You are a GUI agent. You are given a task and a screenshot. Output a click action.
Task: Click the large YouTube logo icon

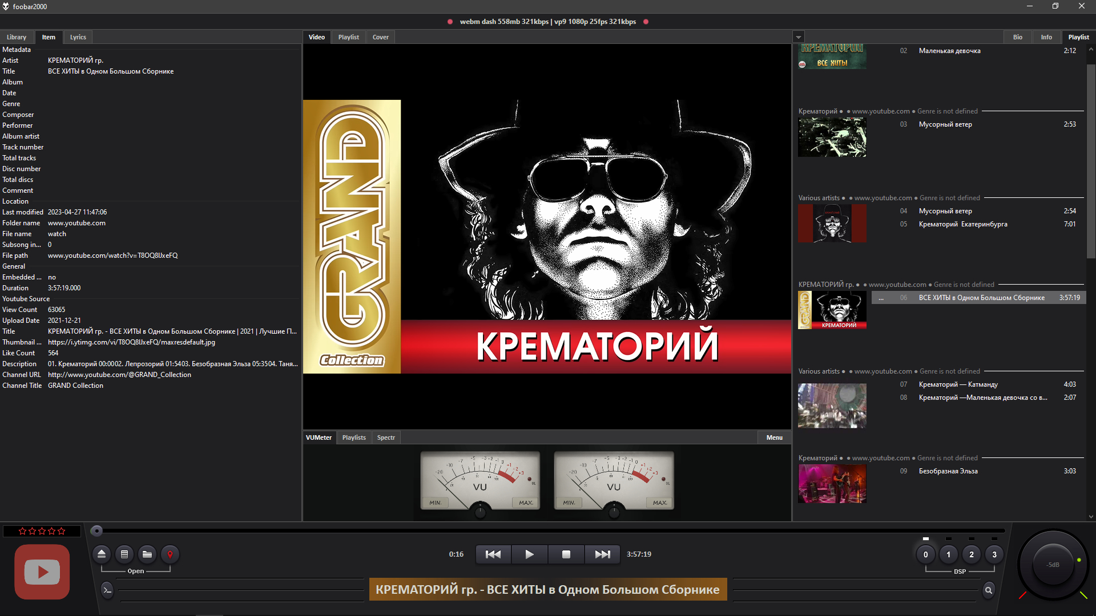[42, 572]
